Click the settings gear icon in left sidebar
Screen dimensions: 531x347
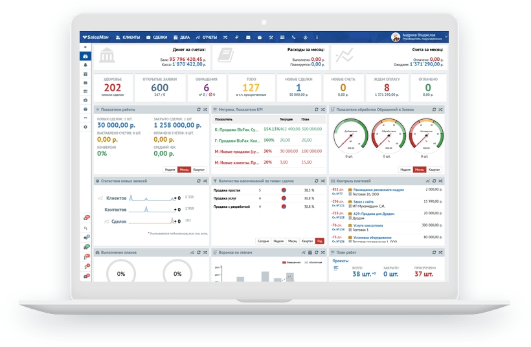(x=85, y=127)
